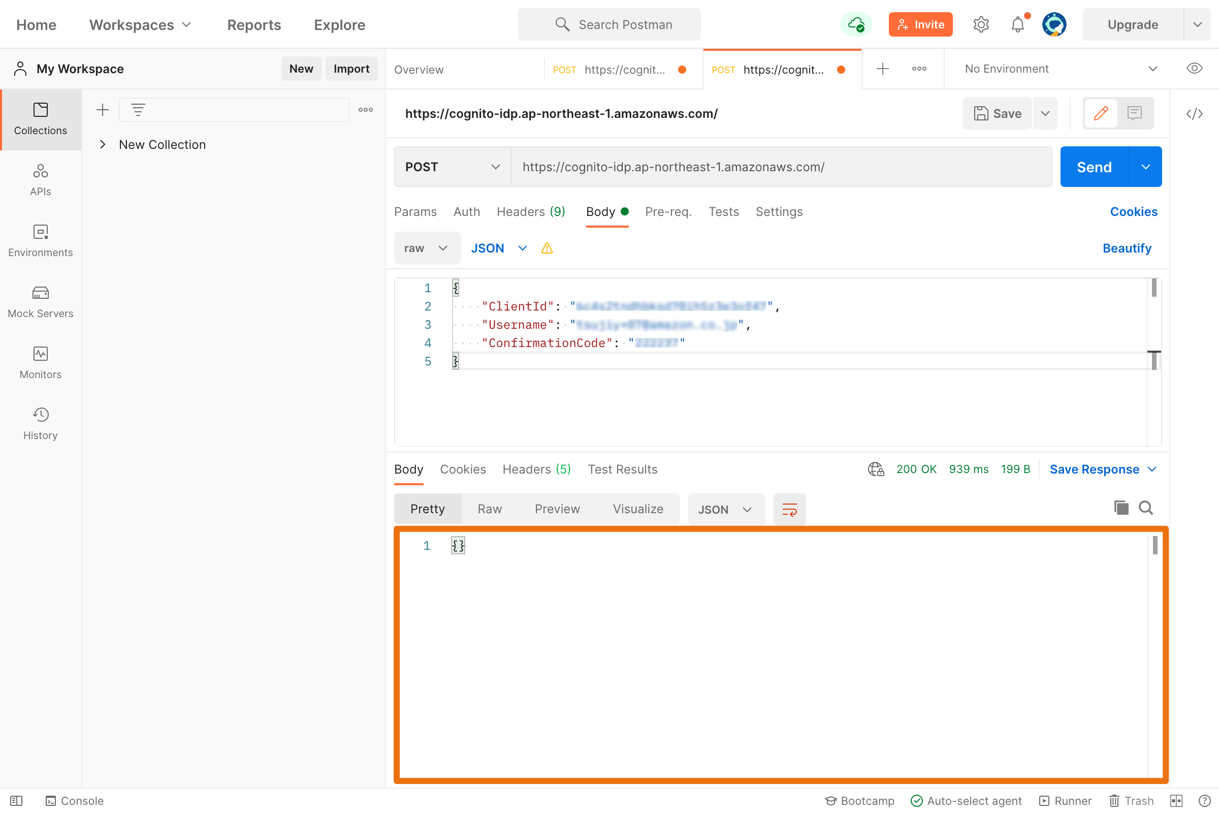This screenshot has height=813, width=1219.
Task: Open the JSON body language dropdown
Action: point(499,248)
